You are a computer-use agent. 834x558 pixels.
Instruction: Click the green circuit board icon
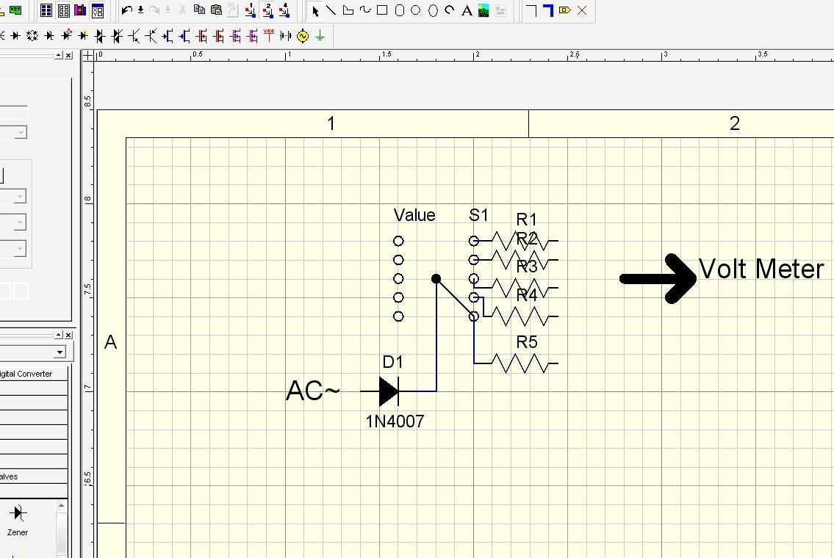pos(16,10)
